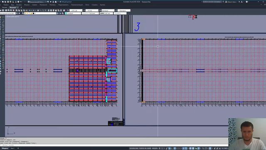Toggle Object Snap Tracking in the status bar
This screenshot has width=266, height=150.
183,148
